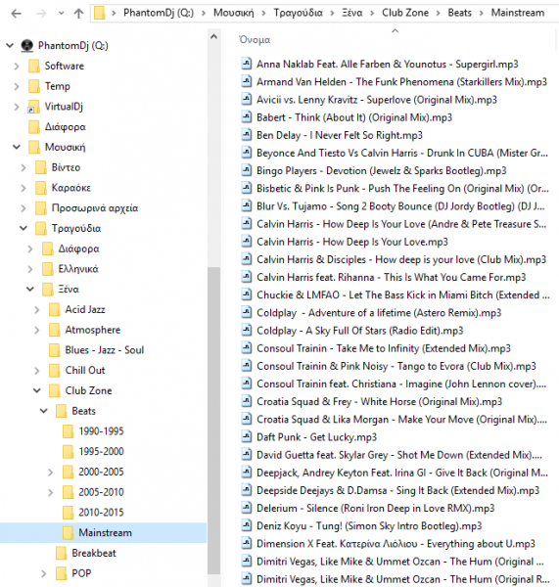559x587 pixels.
Task: Select the Ben Delay - I Never Felt So Right file
Action: (340, 135)
